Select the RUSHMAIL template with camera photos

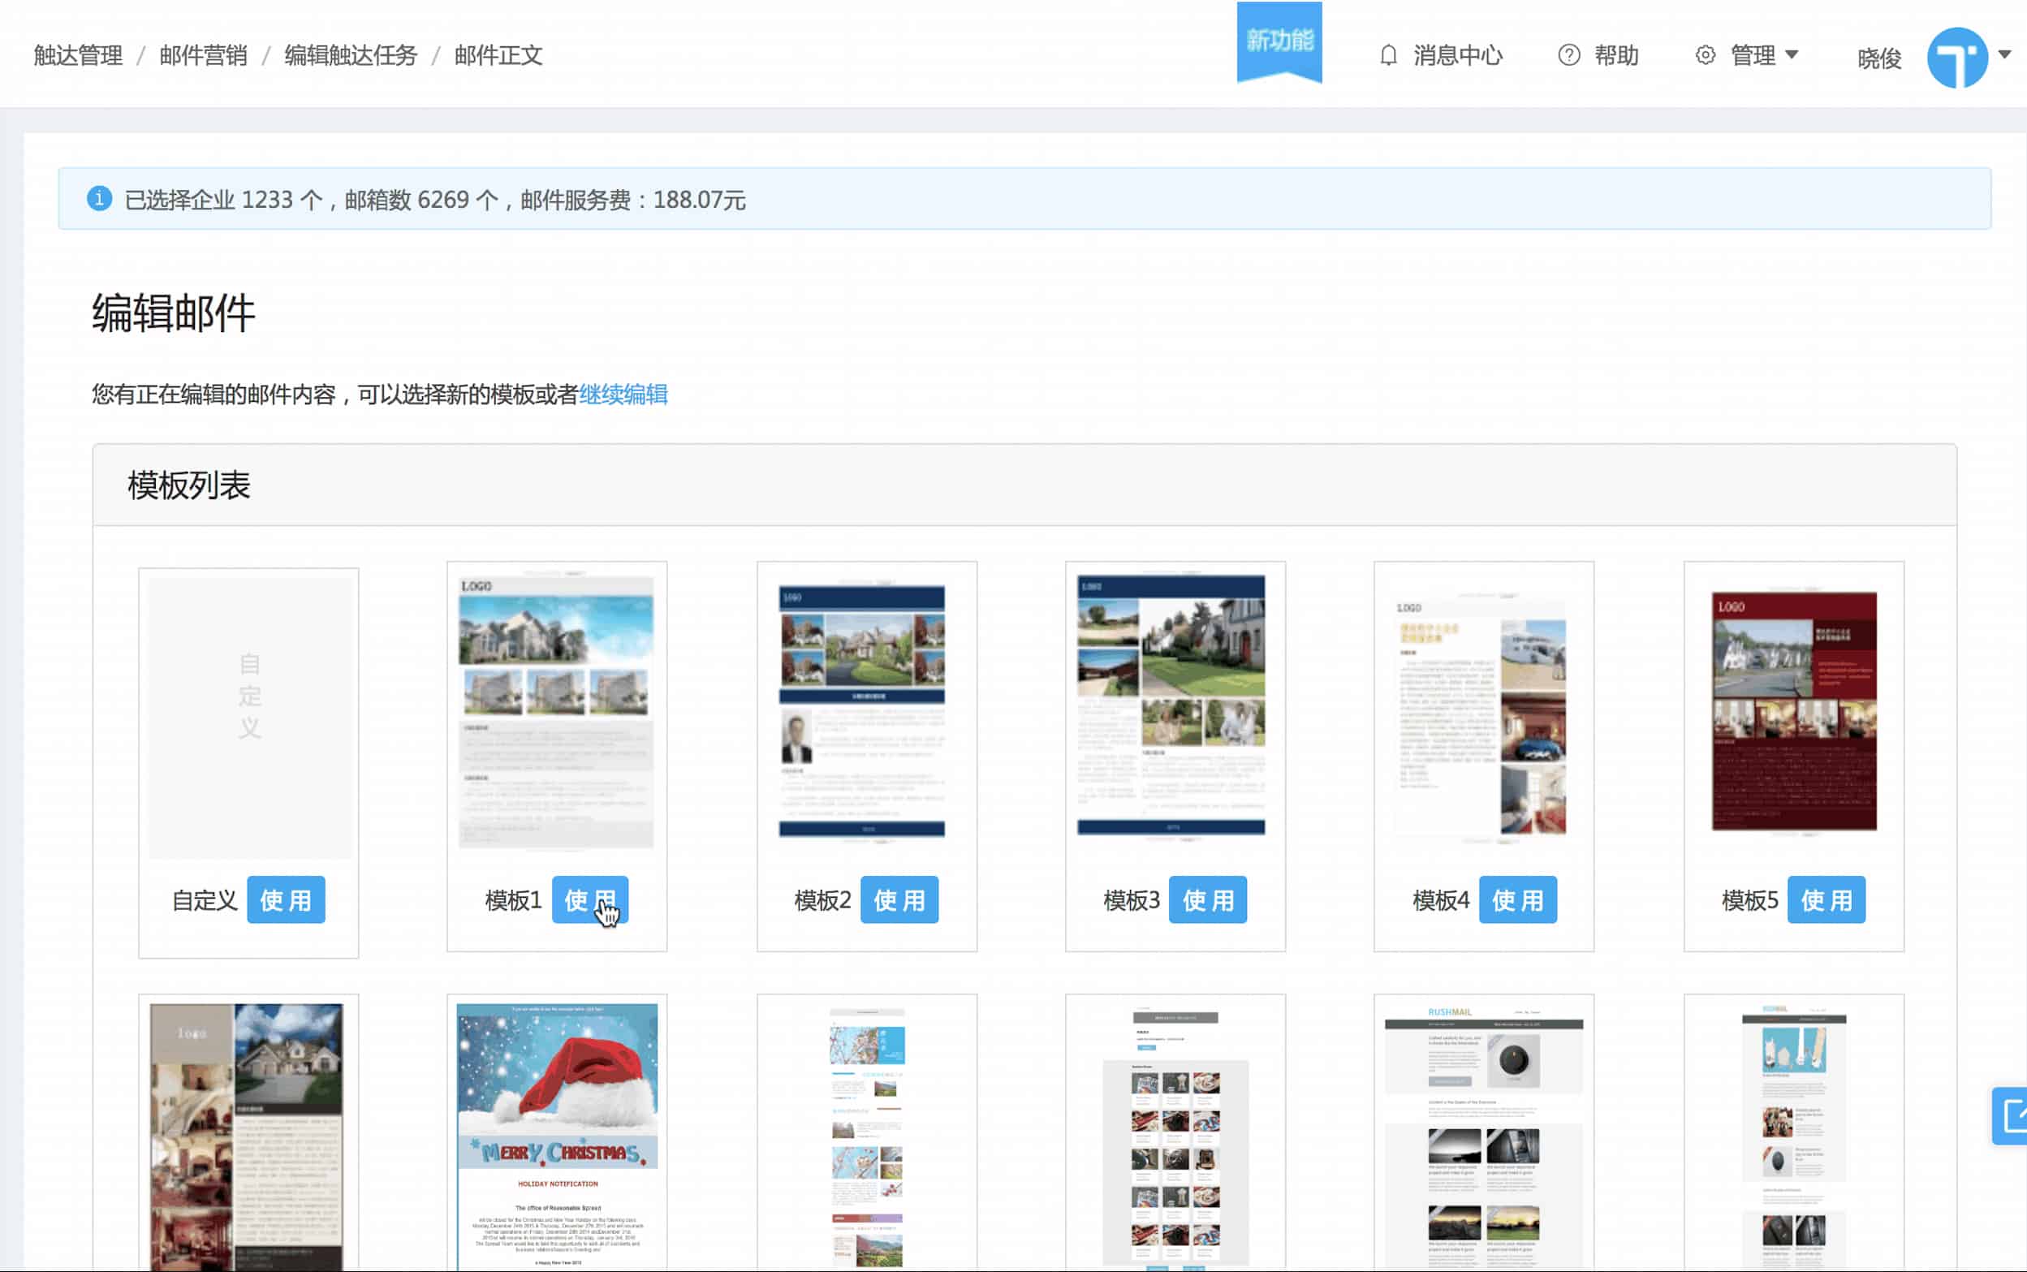(x=1484, y=1136)
